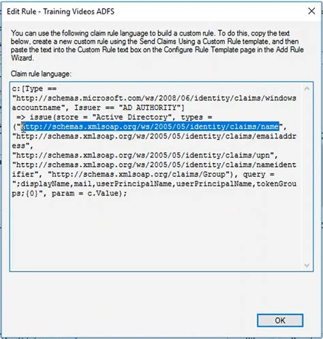This screenshot has height=339, width=323.
Task: Click the claims/Group URL text
Action: 137,175
